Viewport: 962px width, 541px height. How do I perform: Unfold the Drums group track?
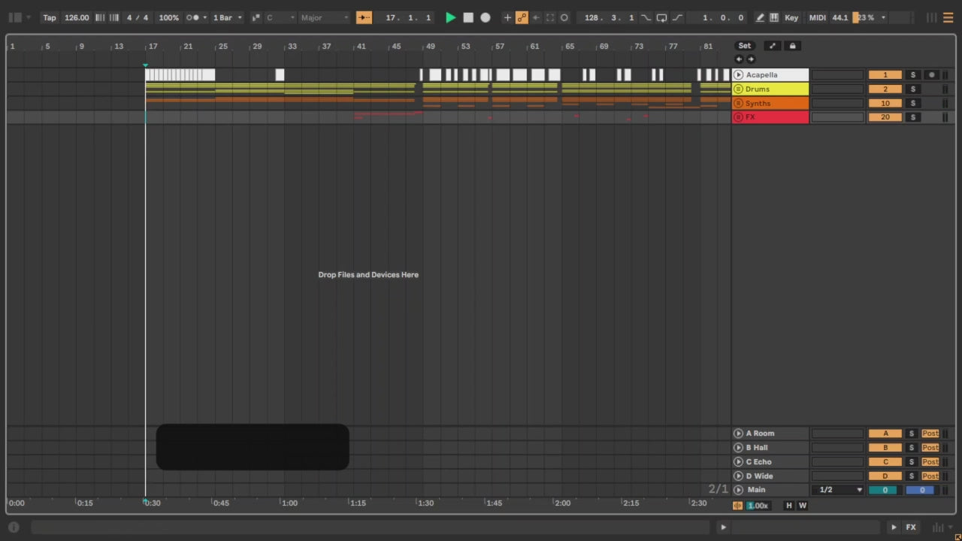click(x=738, y=89)
